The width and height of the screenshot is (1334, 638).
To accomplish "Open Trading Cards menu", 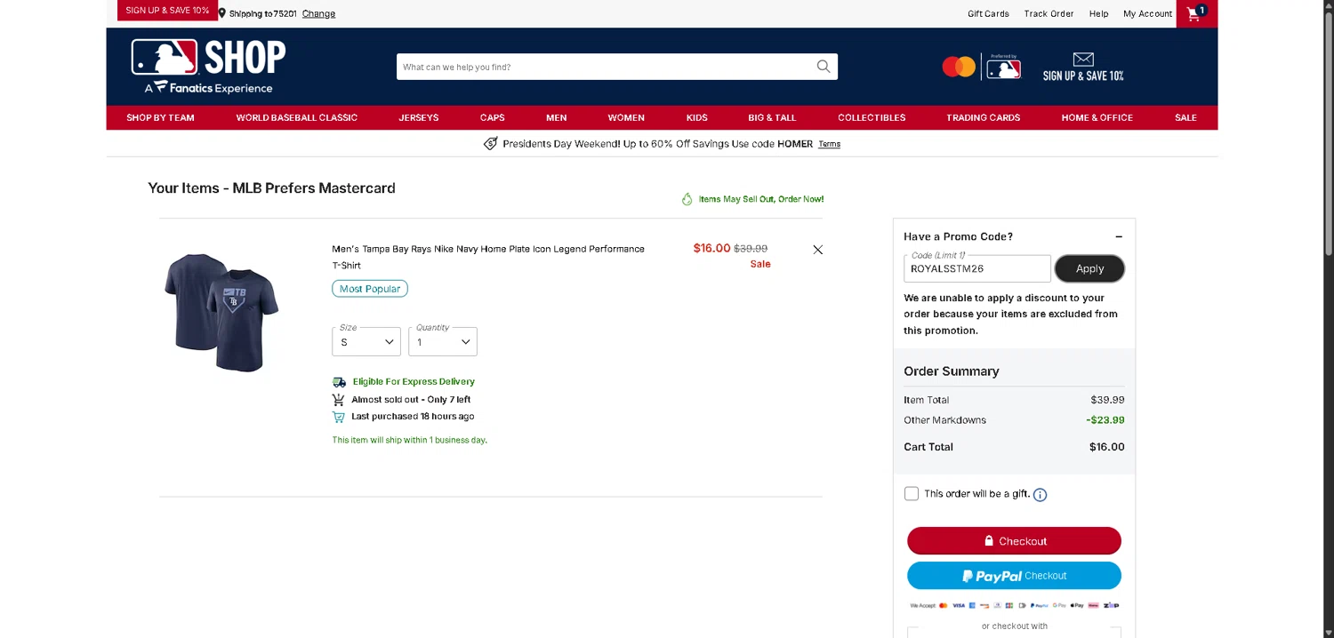I will point(984,117).
